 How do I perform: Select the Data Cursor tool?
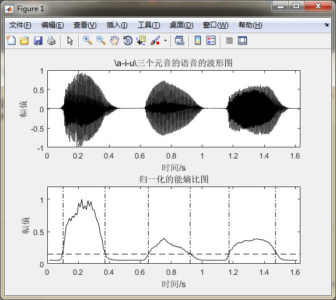(141, 40)
